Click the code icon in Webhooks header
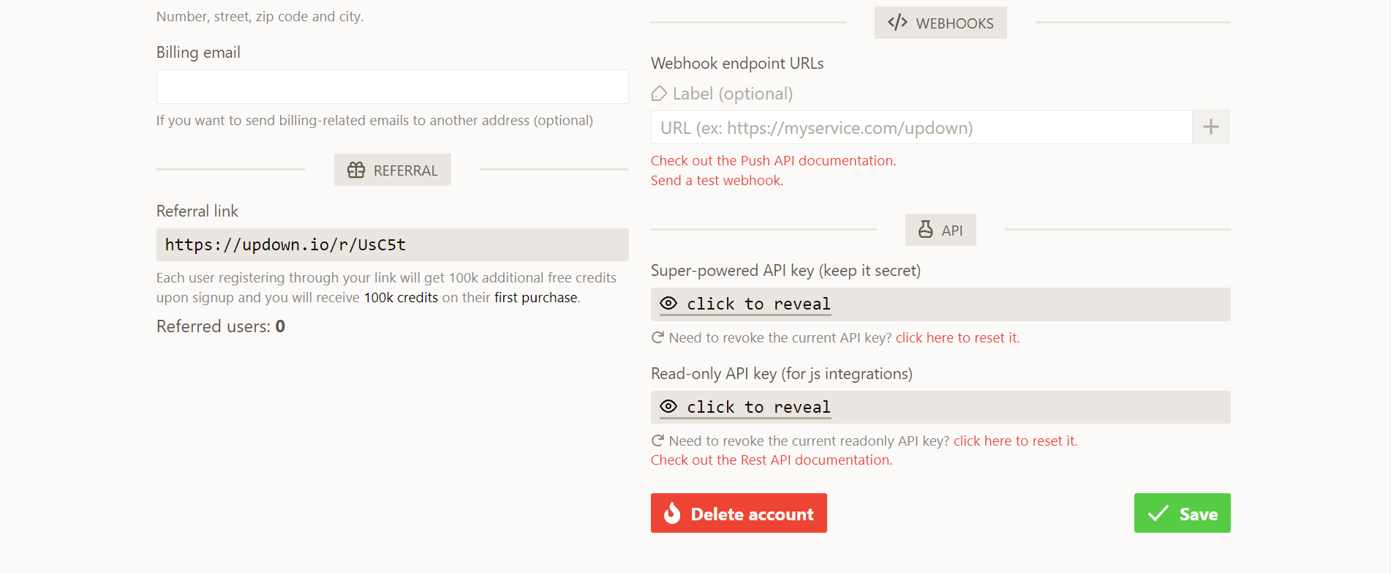This screenshot has width=1391, height=573. point(897,23)
